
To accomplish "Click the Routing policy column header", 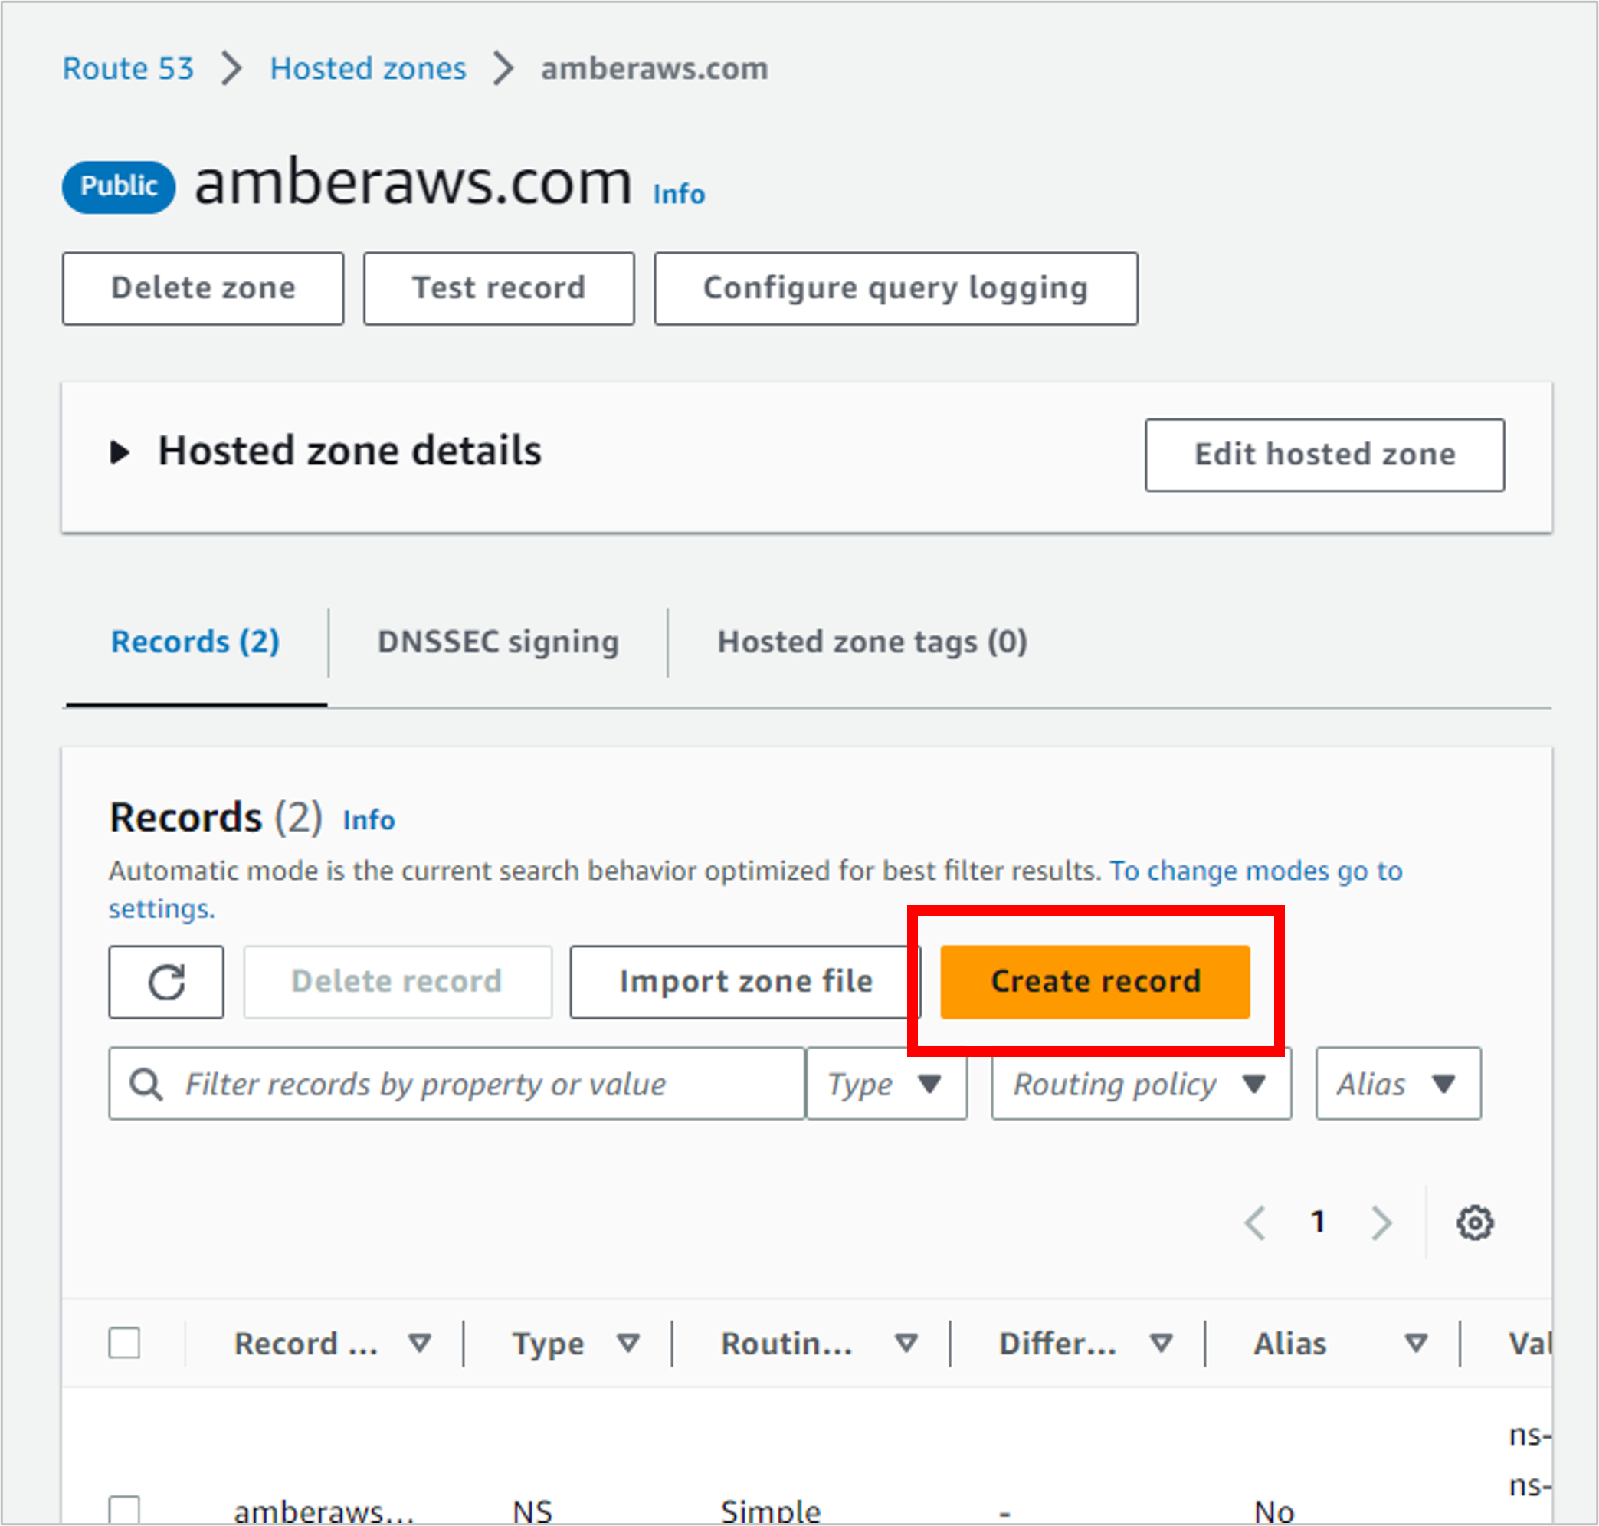I will click(787, 1344).
